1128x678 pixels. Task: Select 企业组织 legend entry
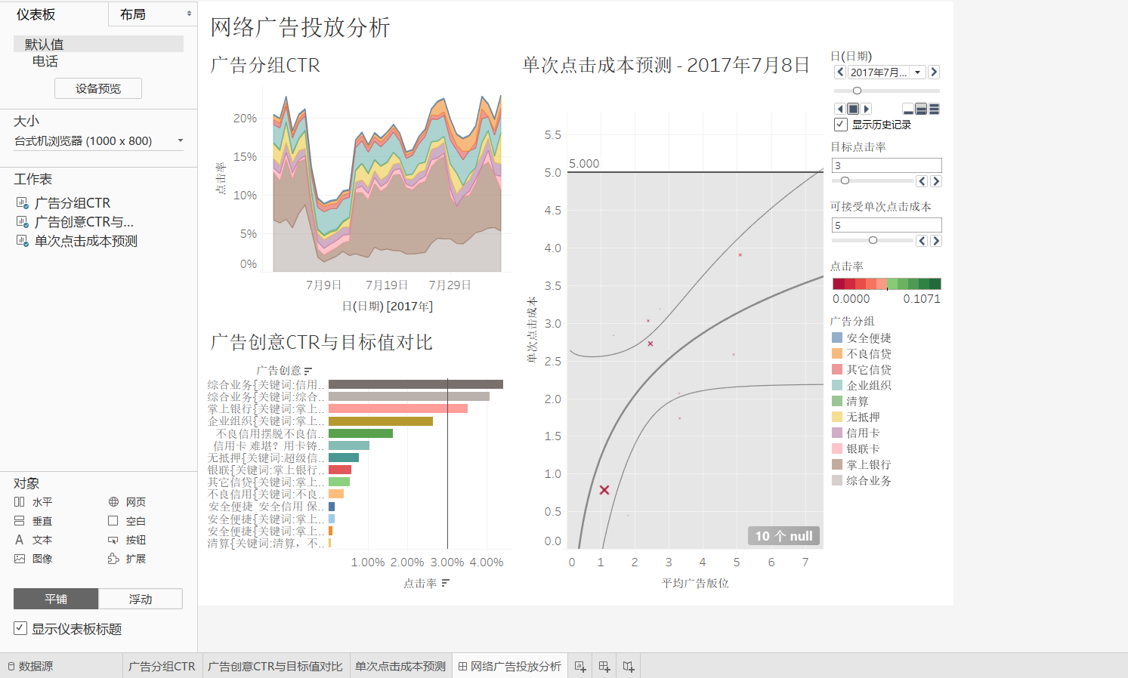pos(861,385)
